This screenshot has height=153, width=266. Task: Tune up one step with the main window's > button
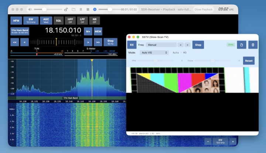point(88,42)
